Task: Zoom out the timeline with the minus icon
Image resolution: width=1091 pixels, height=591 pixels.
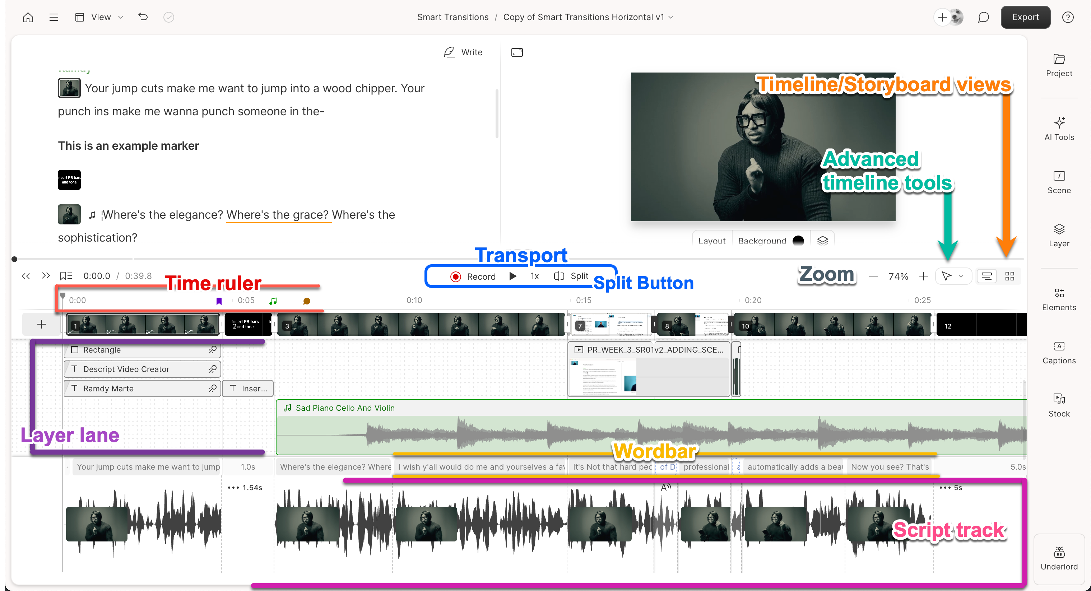Action: click(874, 276)
